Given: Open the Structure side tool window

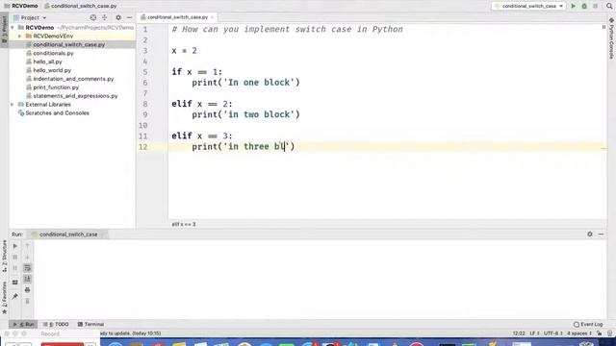Looking at the screenshot, I should pos(4,257).
